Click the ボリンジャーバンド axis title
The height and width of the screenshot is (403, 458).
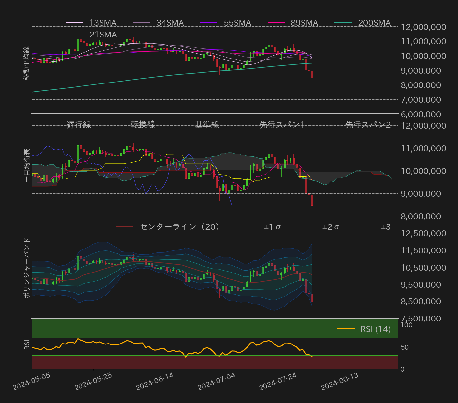coord(27,268)
